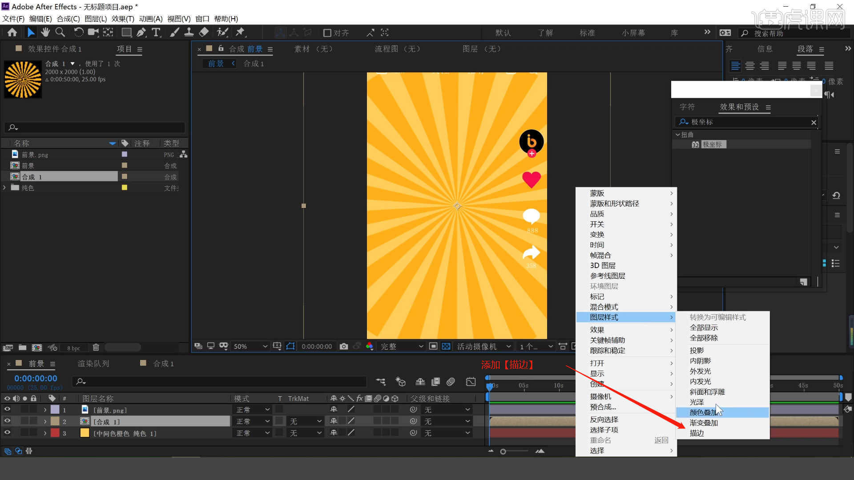
Task: Select the Home icon in toolbar
Action: click(x=12, y=32)
